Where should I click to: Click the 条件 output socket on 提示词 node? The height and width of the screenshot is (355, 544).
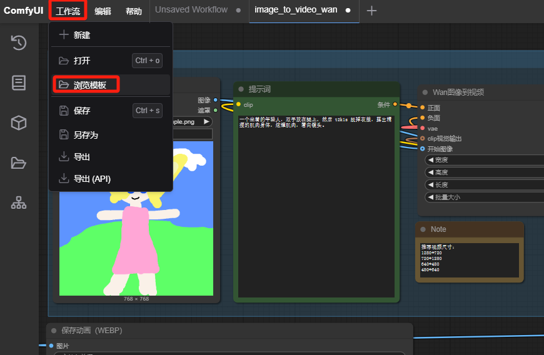tap(395, 104)
